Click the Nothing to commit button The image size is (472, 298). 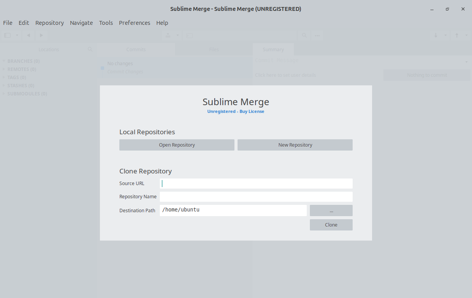[427, 75]
